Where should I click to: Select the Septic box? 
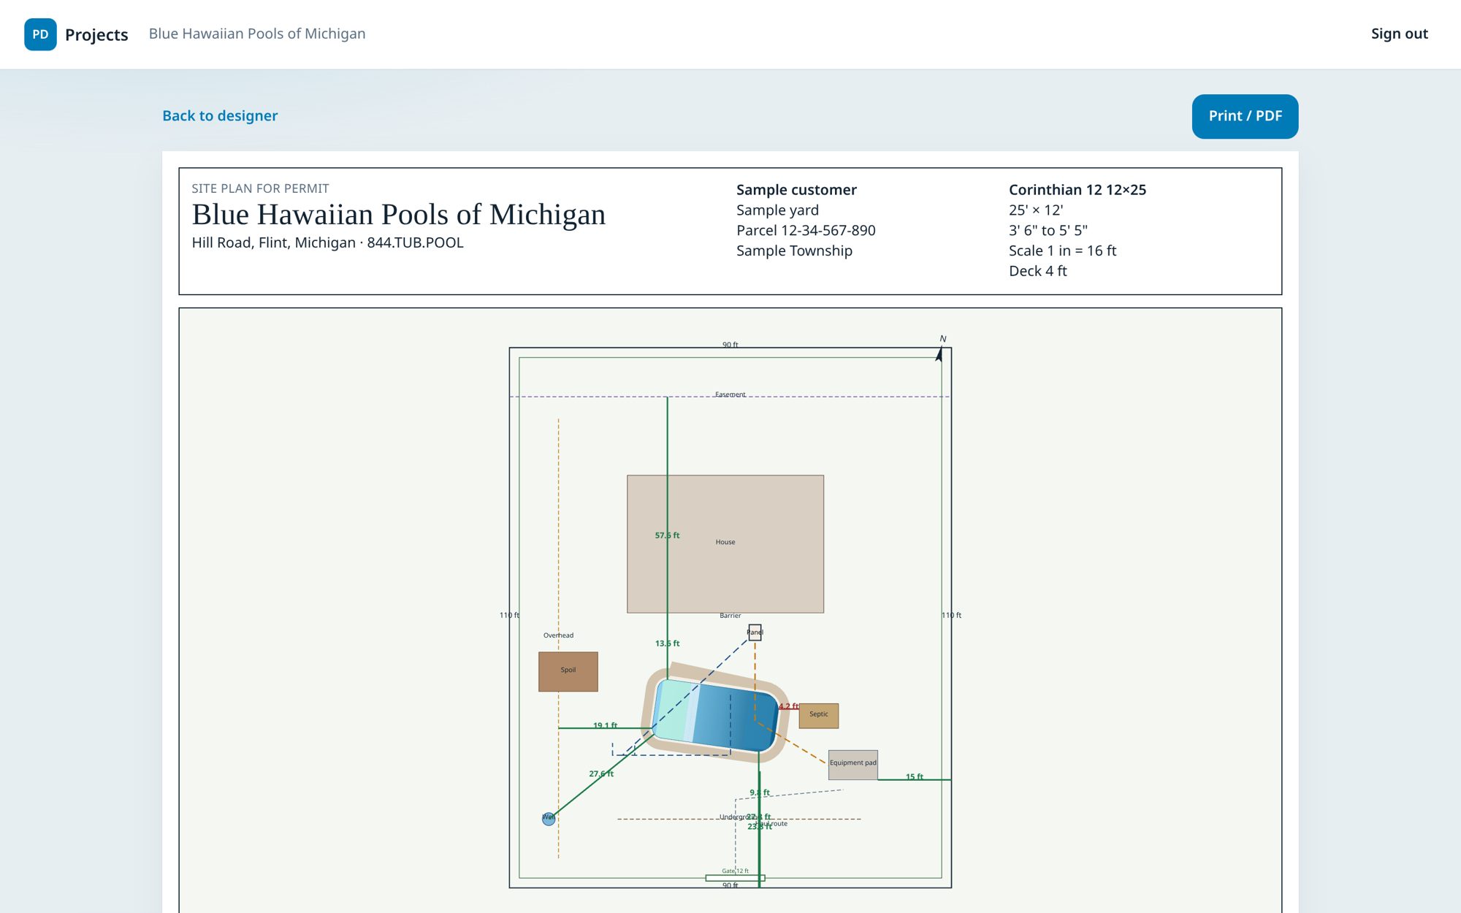(x=819, y=716)
